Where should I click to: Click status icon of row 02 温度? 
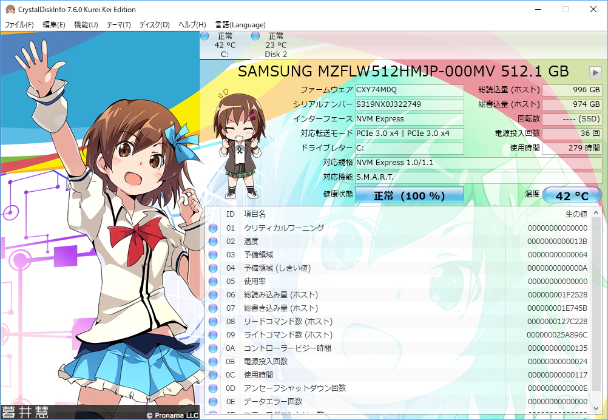pyautogui.click(x=213, y=242)
